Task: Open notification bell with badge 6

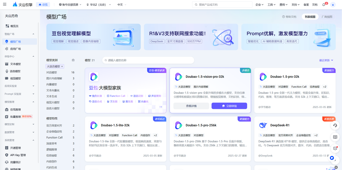Action: point(324,5)
